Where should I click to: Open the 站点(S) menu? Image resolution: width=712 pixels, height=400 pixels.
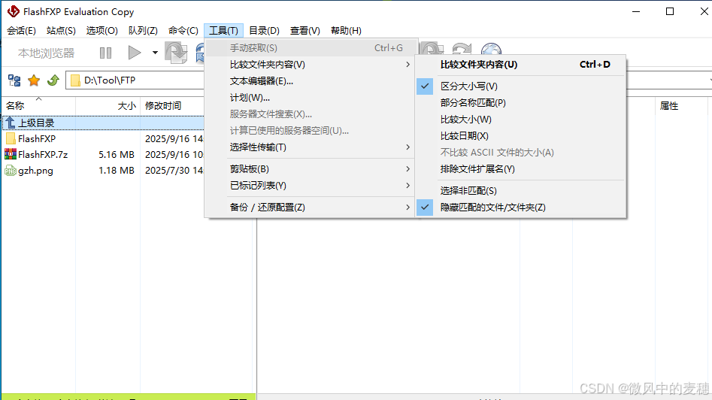coord(61,30)
